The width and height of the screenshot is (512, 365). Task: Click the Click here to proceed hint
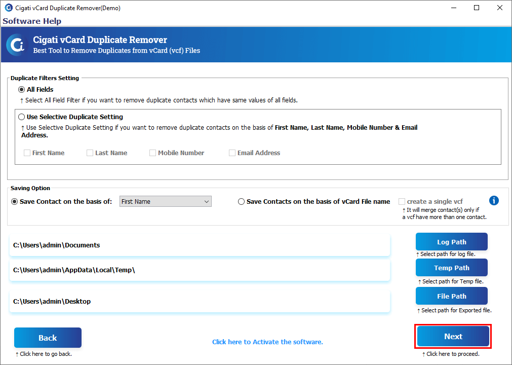(451, 354)
